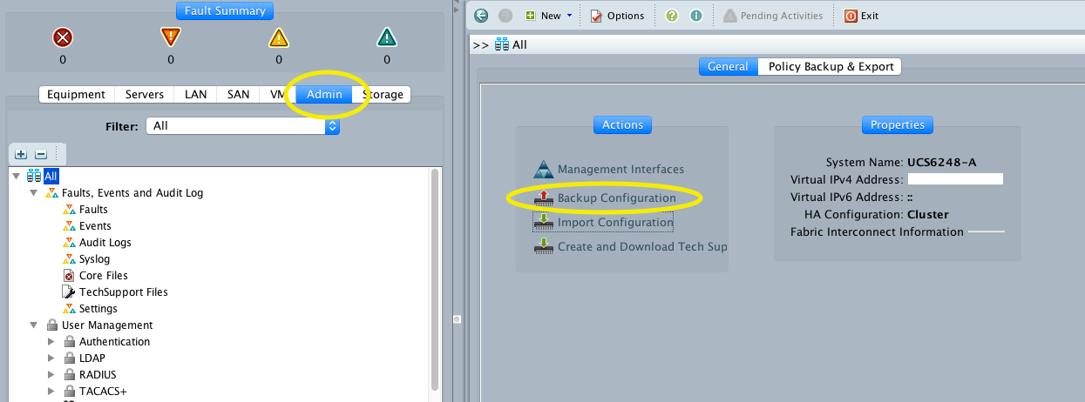This screenshot has width=1085, height=402.
Task: Open the help question mark icon
Action: [x=672, y=16]
